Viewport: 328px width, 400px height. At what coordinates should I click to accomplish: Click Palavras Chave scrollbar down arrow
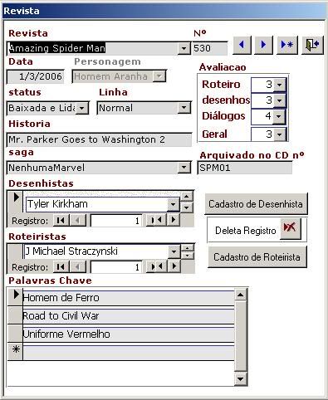tap(240, 379)
